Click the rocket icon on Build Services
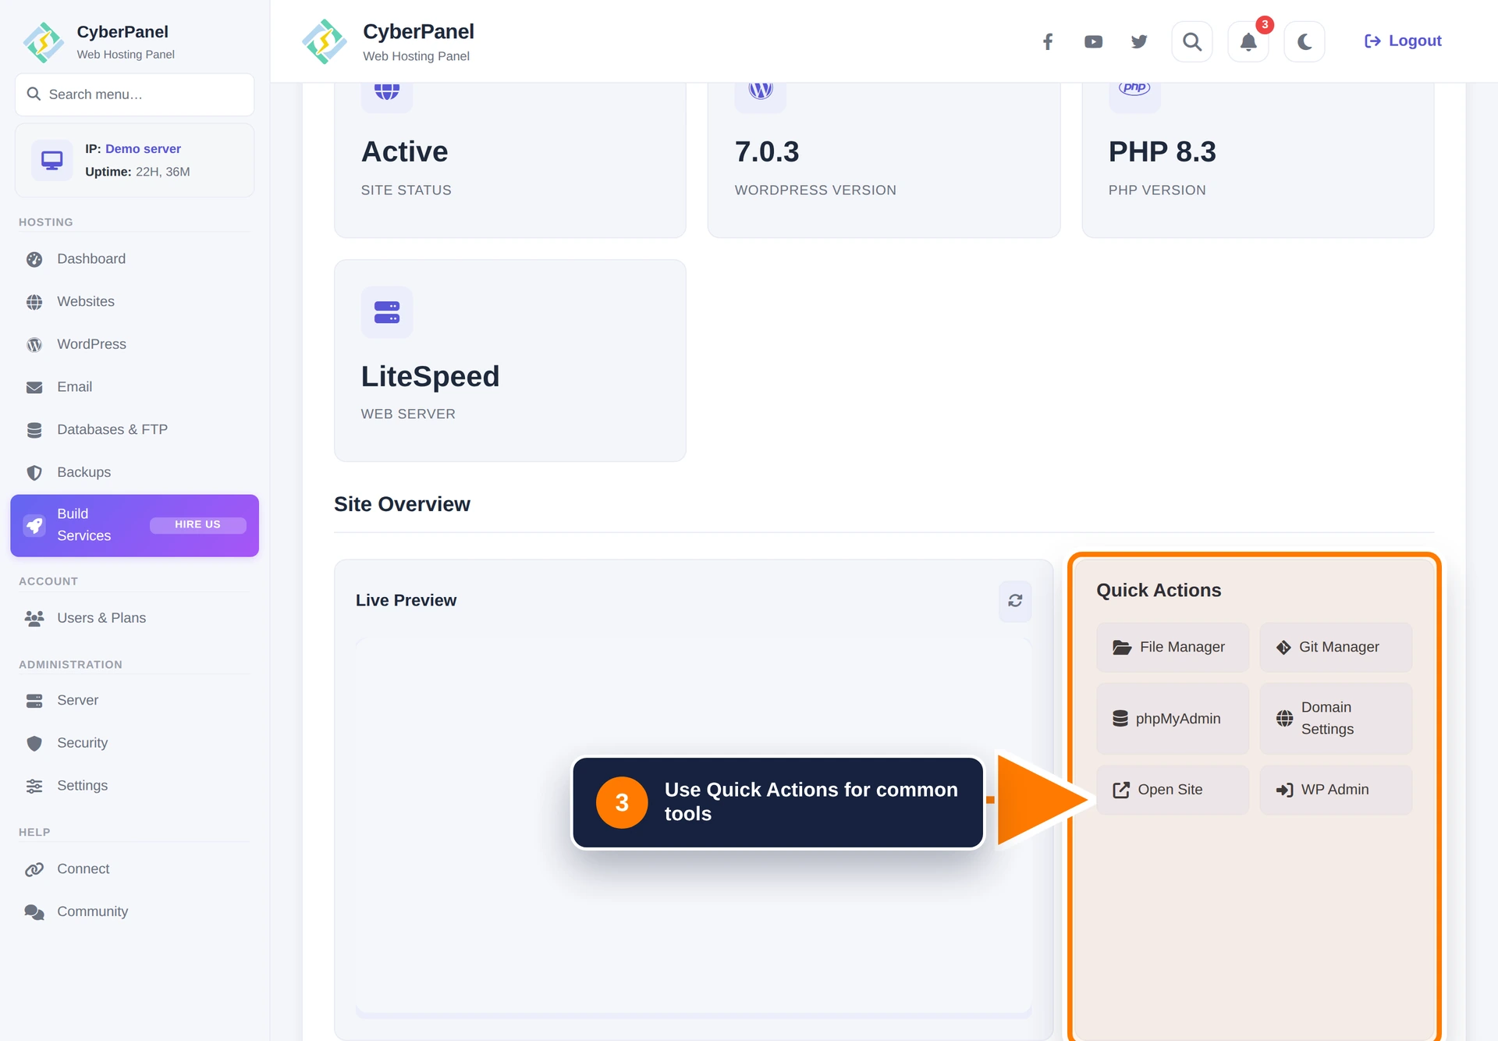 coord(34,525)
